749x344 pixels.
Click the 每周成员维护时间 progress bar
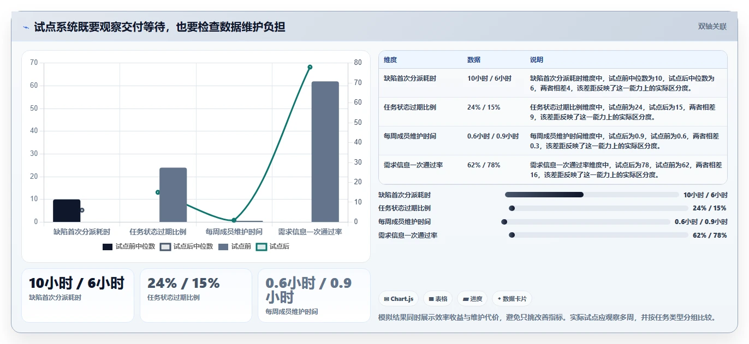tap(586, 222)
